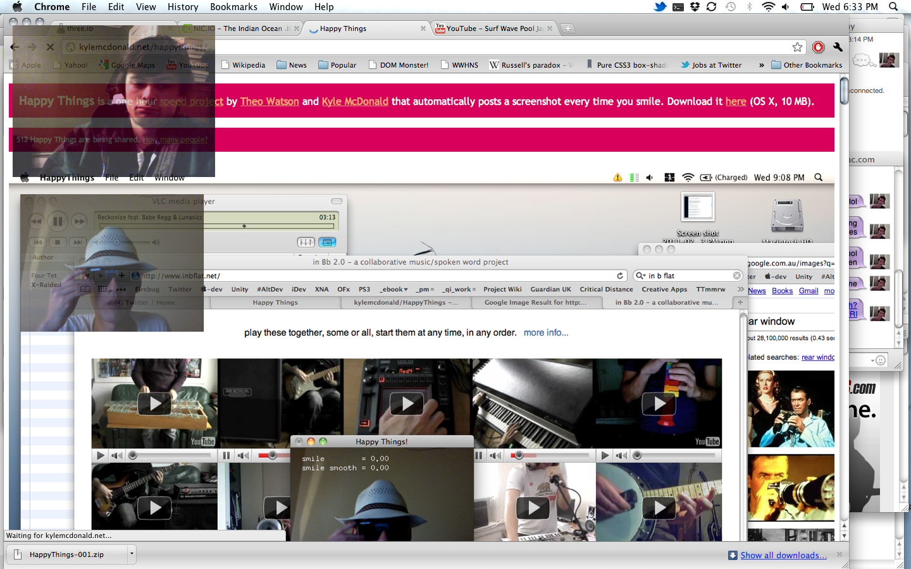Click the Show all downloads link
The width and height of the screenshot is (911, 569).
click(783, 555)
